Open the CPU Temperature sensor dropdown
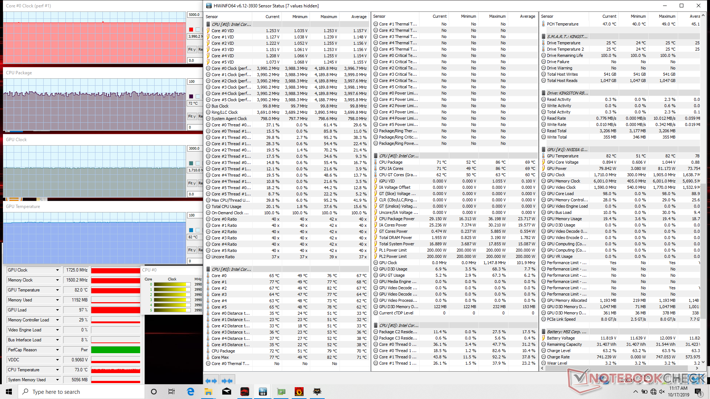Viewport: 710px width, 399px height. pyautogui.click(x=57, y=370)
